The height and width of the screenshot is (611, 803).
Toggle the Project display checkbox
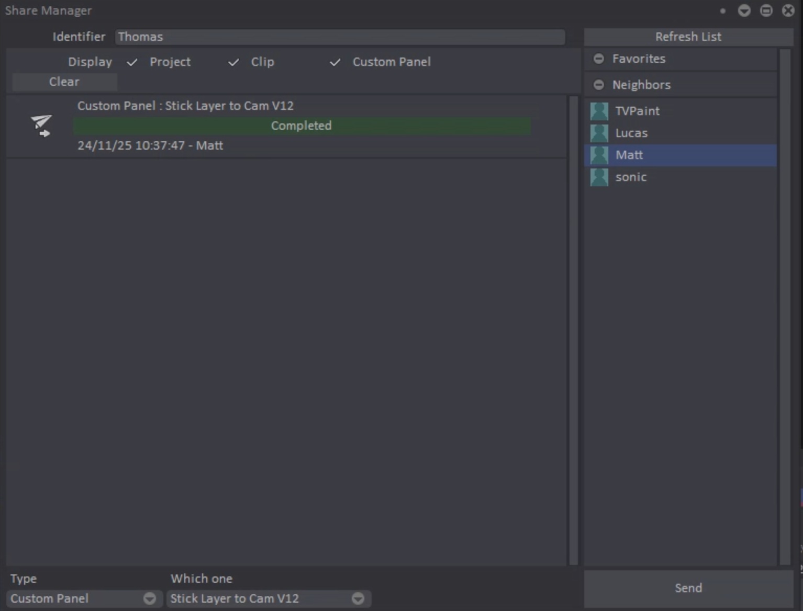point(132,62)
